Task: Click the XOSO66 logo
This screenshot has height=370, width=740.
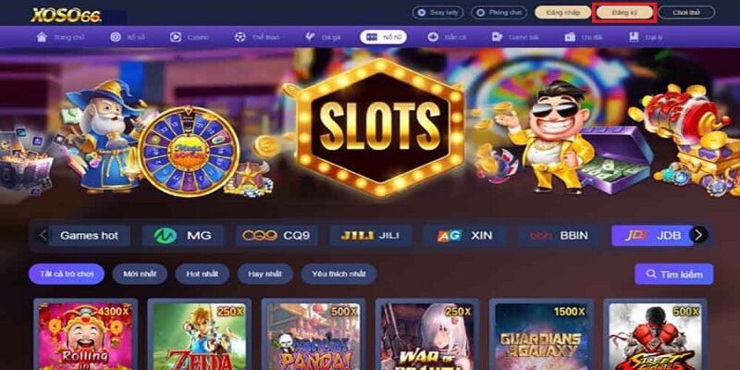Action: (66, 15)
